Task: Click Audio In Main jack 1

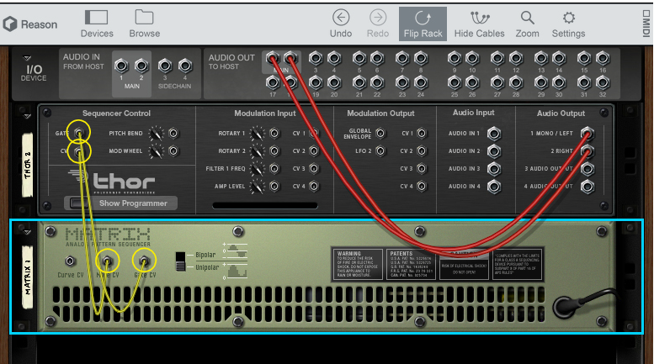Action: tap(121, 66)
